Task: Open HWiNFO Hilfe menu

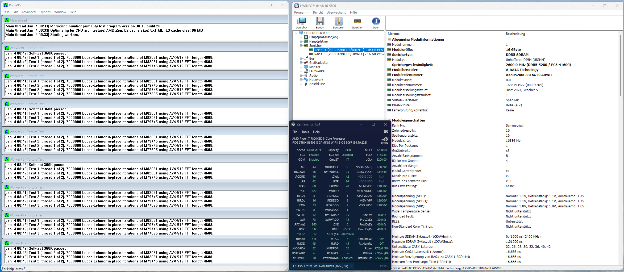Action: pyautogui.click(x=353, y=12)
